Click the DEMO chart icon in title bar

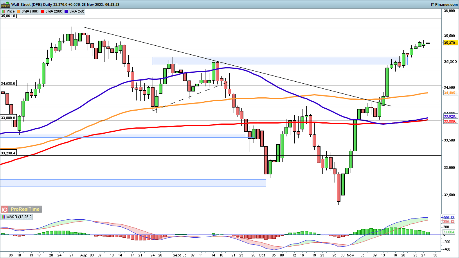(5, 5)
